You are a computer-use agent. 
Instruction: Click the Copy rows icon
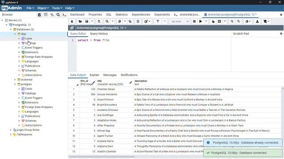coord(119,22)
